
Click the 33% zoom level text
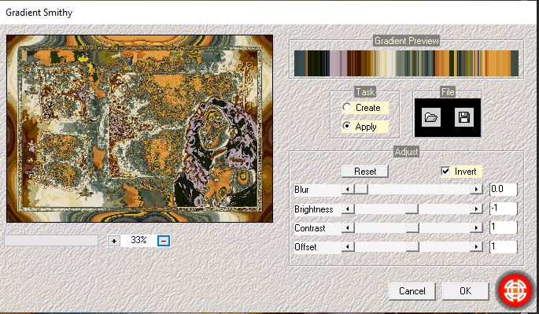(x=138, y=240)
